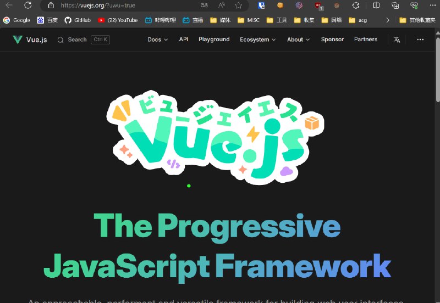Click the Vue.js logo home link

coord(30,40)
